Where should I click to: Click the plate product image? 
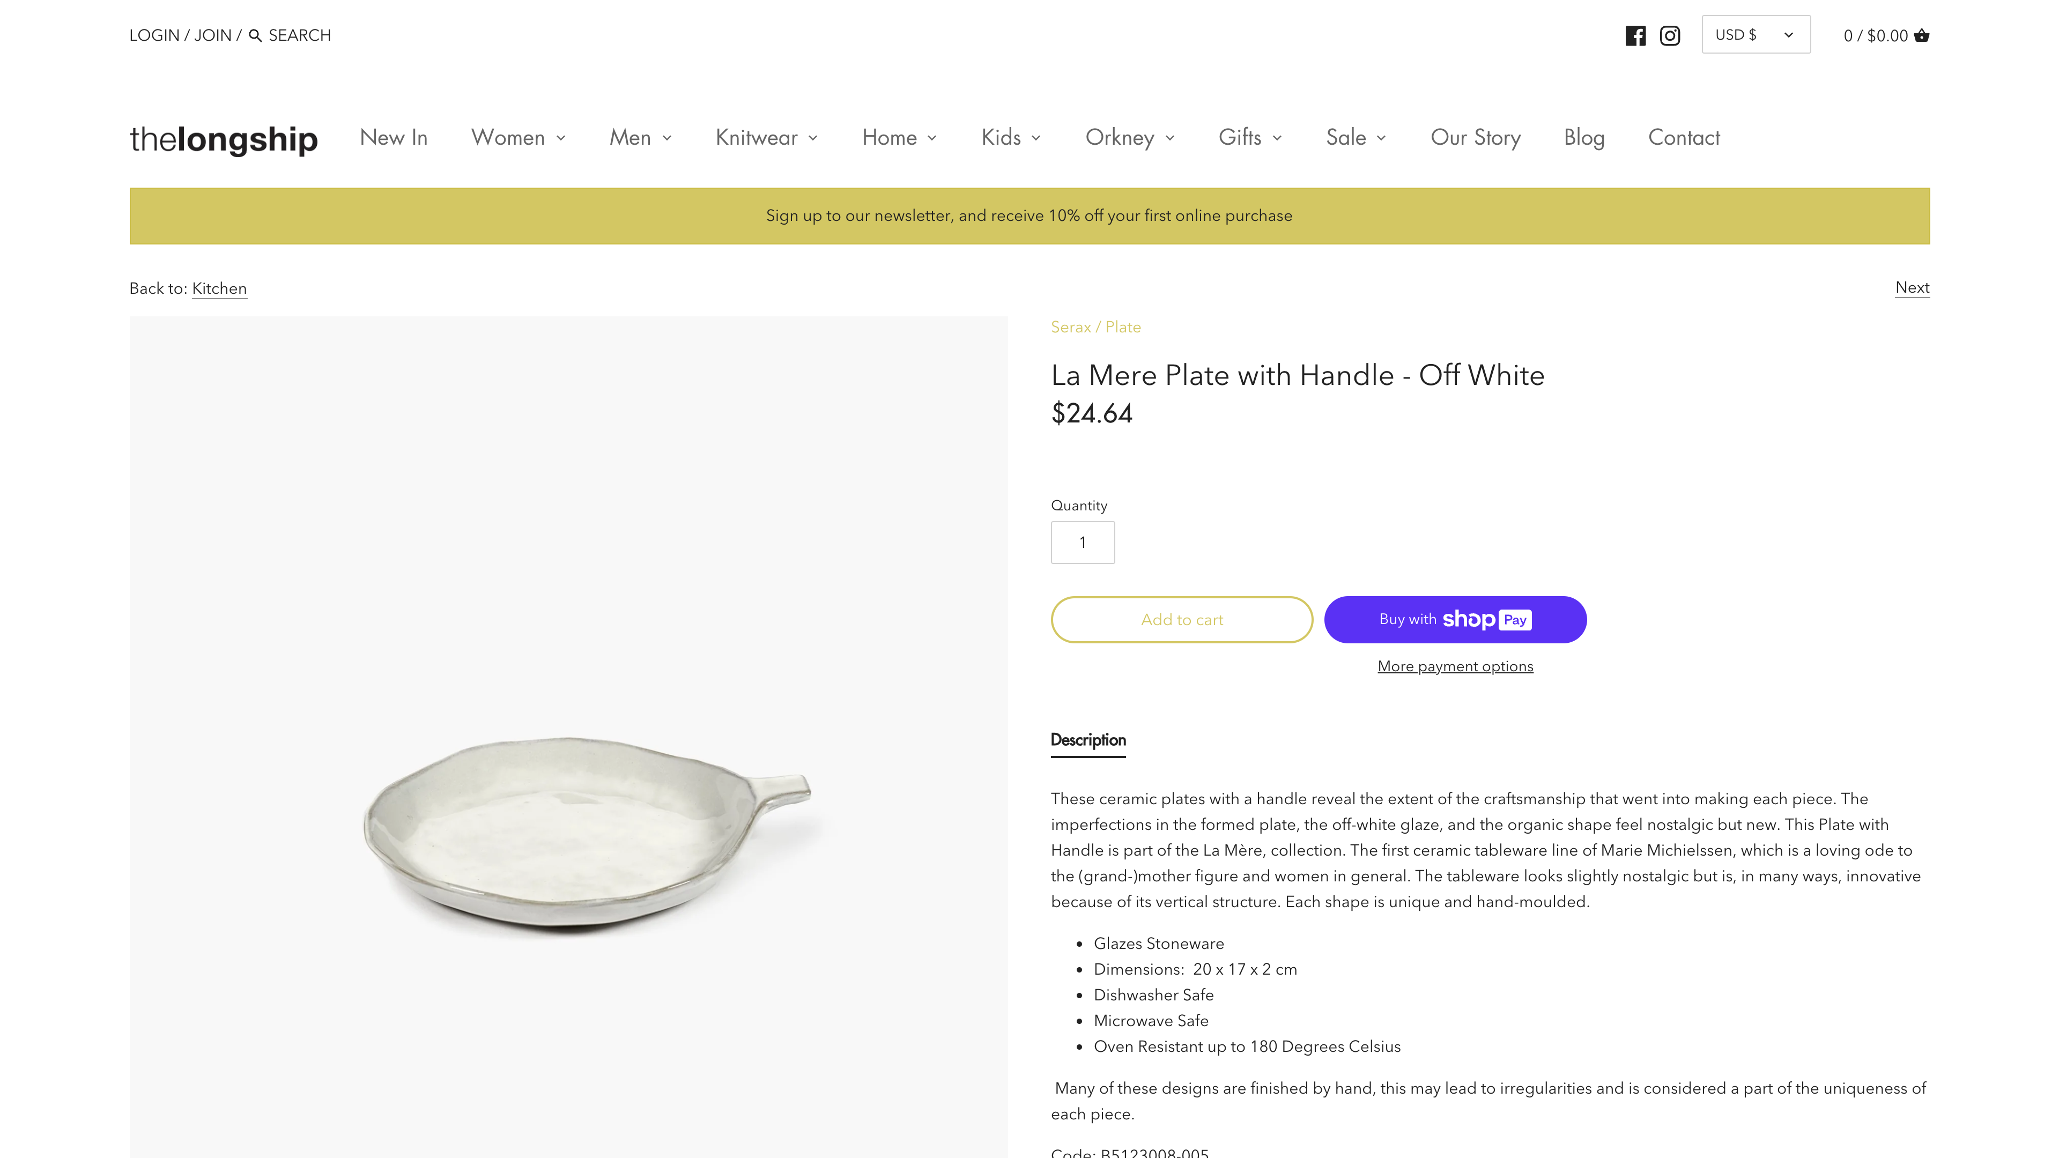pyautogui.click(x=568, y=831)
